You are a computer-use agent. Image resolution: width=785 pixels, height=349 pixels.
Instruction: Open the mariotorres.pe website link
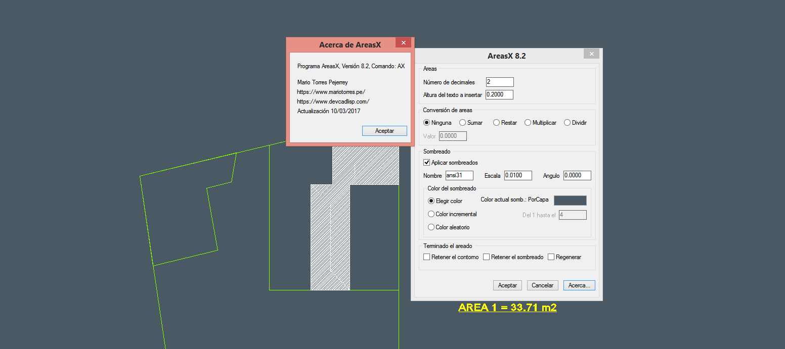[331, 92]
